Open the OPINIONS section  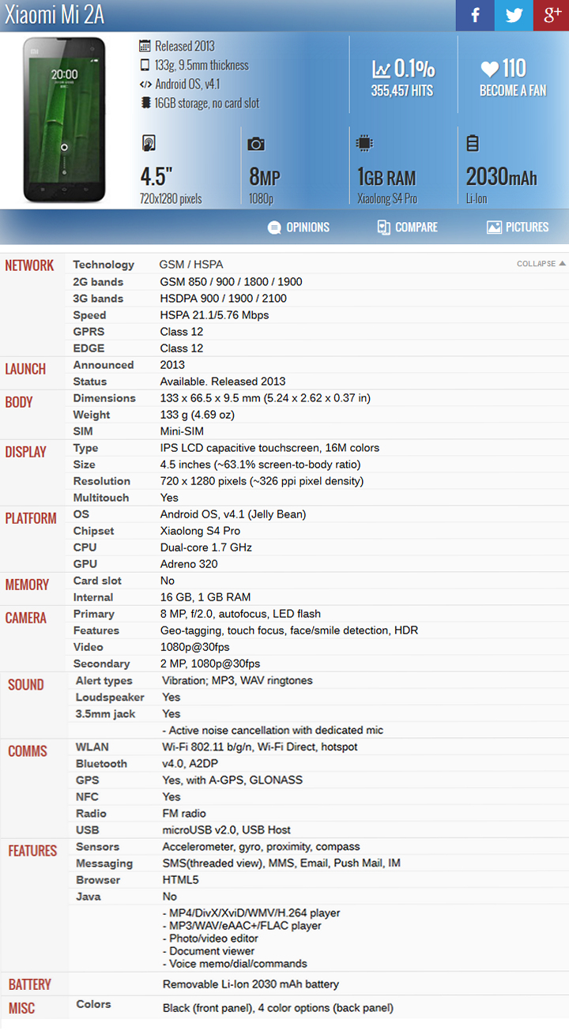pos(299,228)
